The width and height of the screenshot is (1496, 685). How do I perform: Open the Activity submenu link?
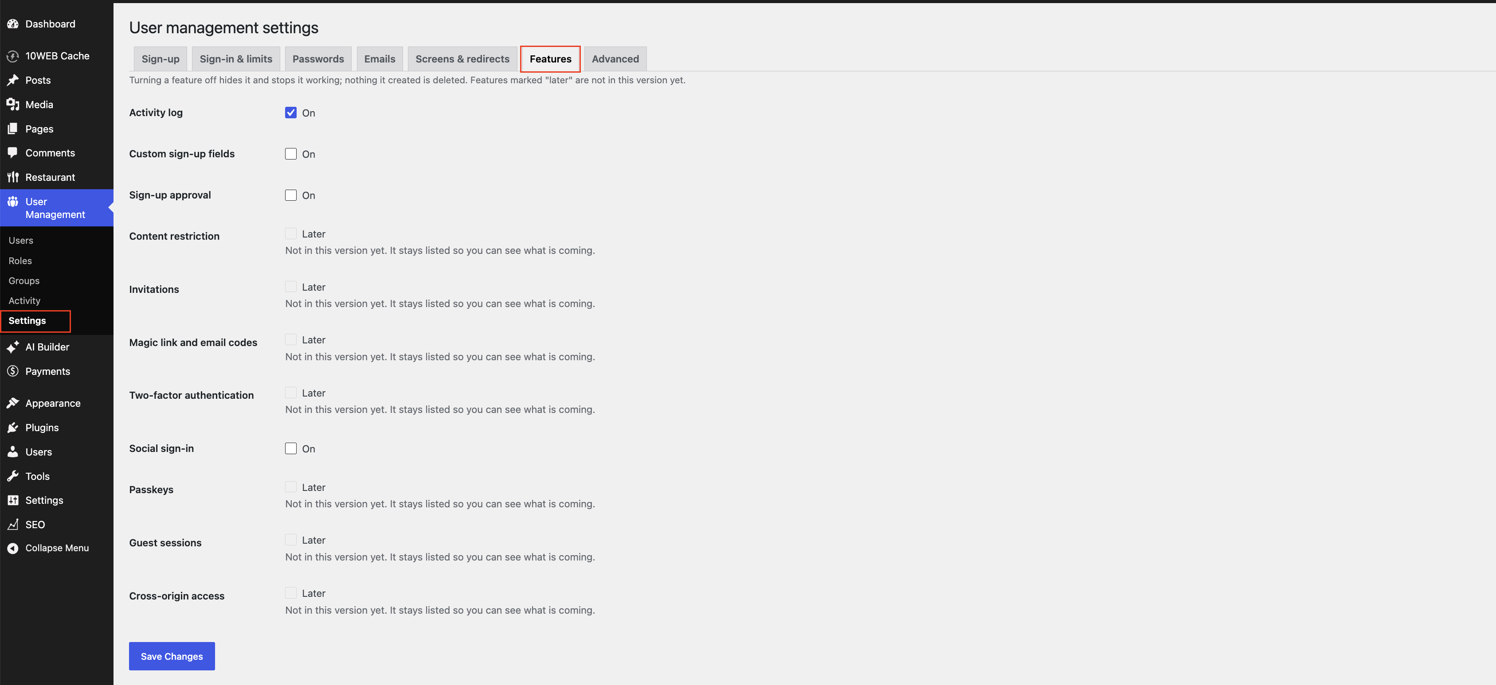[x=24, y=301]
